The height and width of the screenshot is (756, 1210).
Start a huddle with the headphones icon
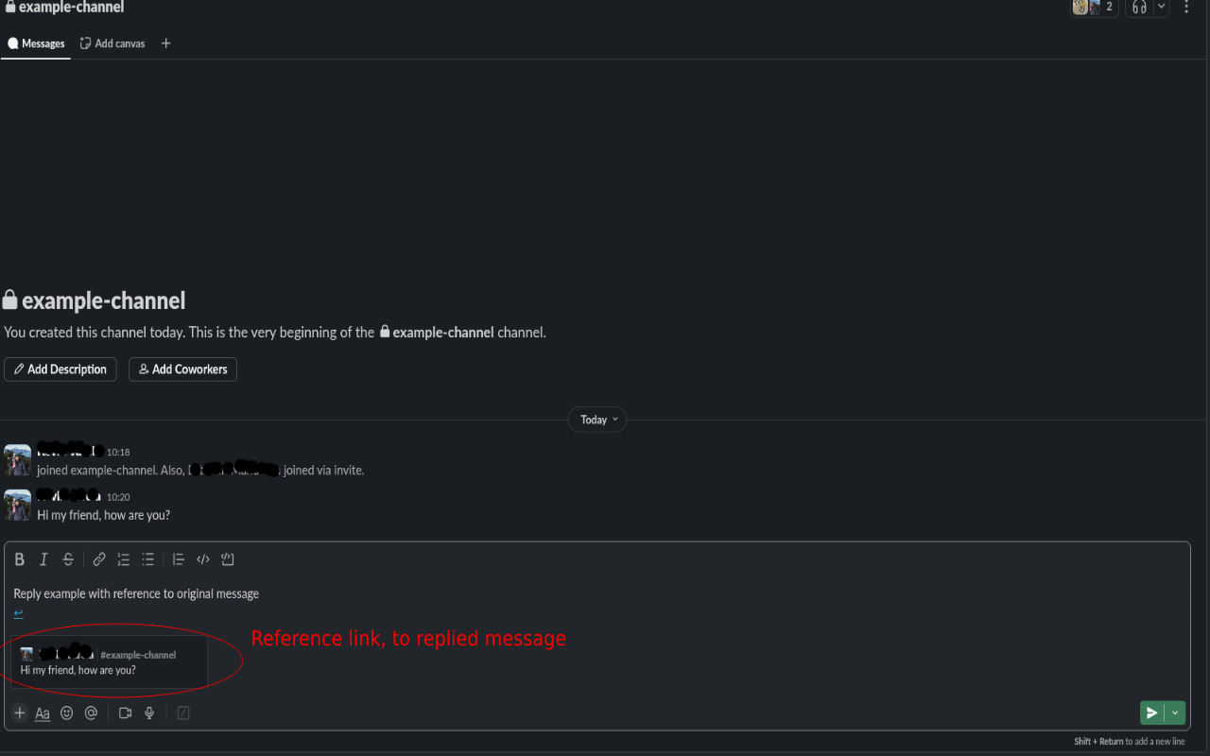(x=1139, y=8)
